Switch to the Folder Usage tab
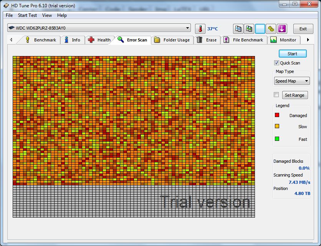321x246 pixels. (172, 40)
